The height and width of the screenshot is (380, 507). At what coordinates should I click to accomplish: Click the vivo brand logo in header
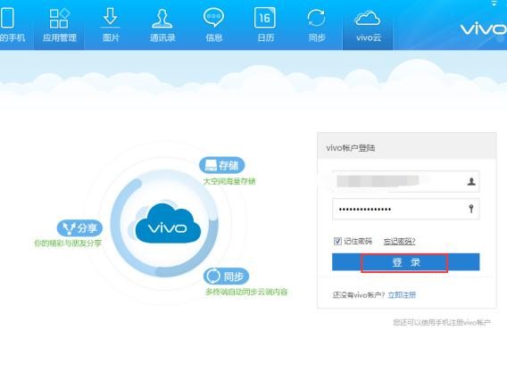pyautogui.click(x=483, y=29)
